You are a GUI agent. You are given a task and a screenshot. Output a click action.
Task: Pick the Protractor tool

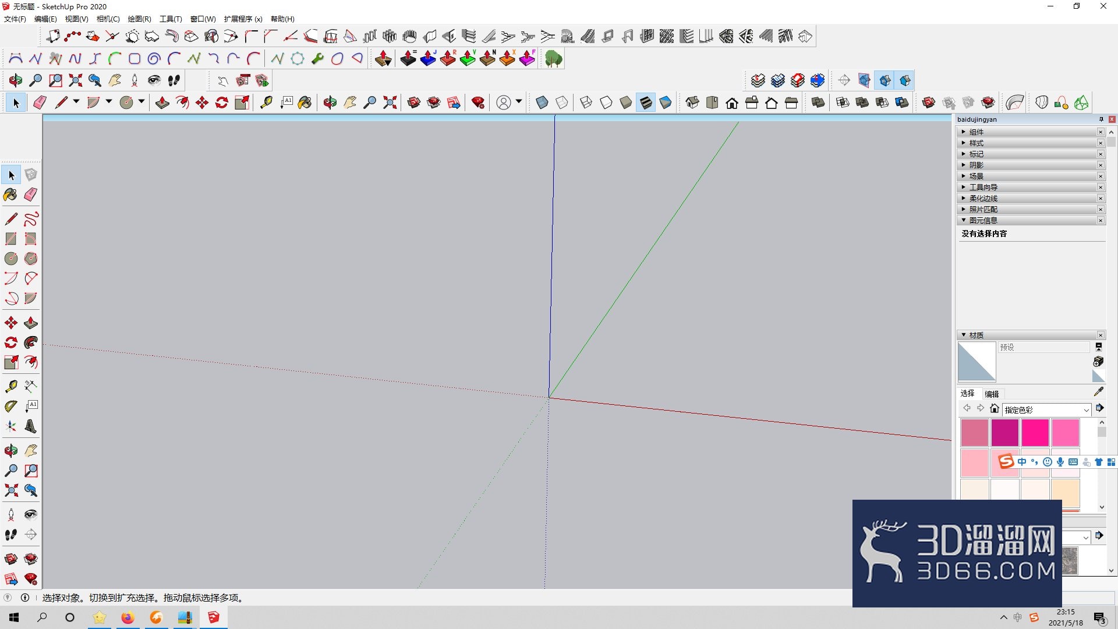10,407
